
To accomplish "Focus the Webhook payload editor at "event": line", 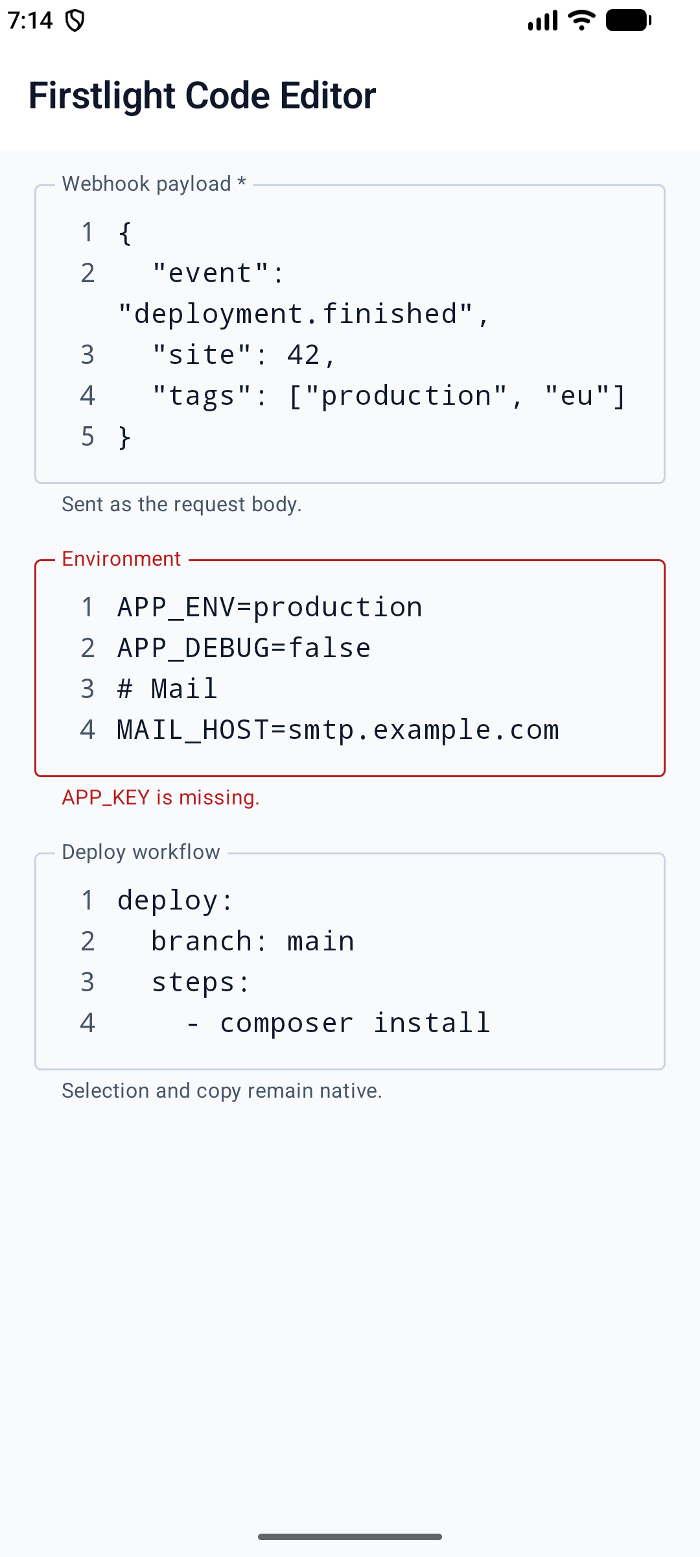I will pyautogui.click(x=218, y=273).
